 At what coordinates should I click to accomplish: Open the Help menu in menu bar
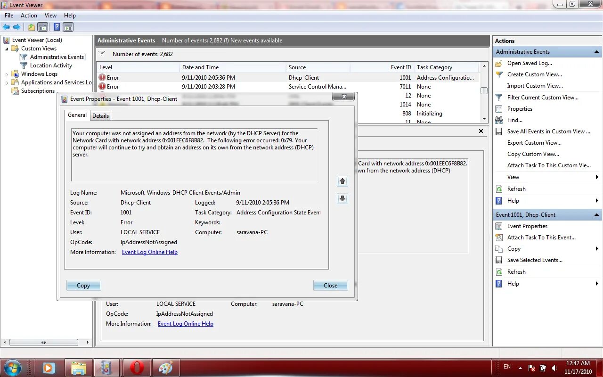coord(70,16)
